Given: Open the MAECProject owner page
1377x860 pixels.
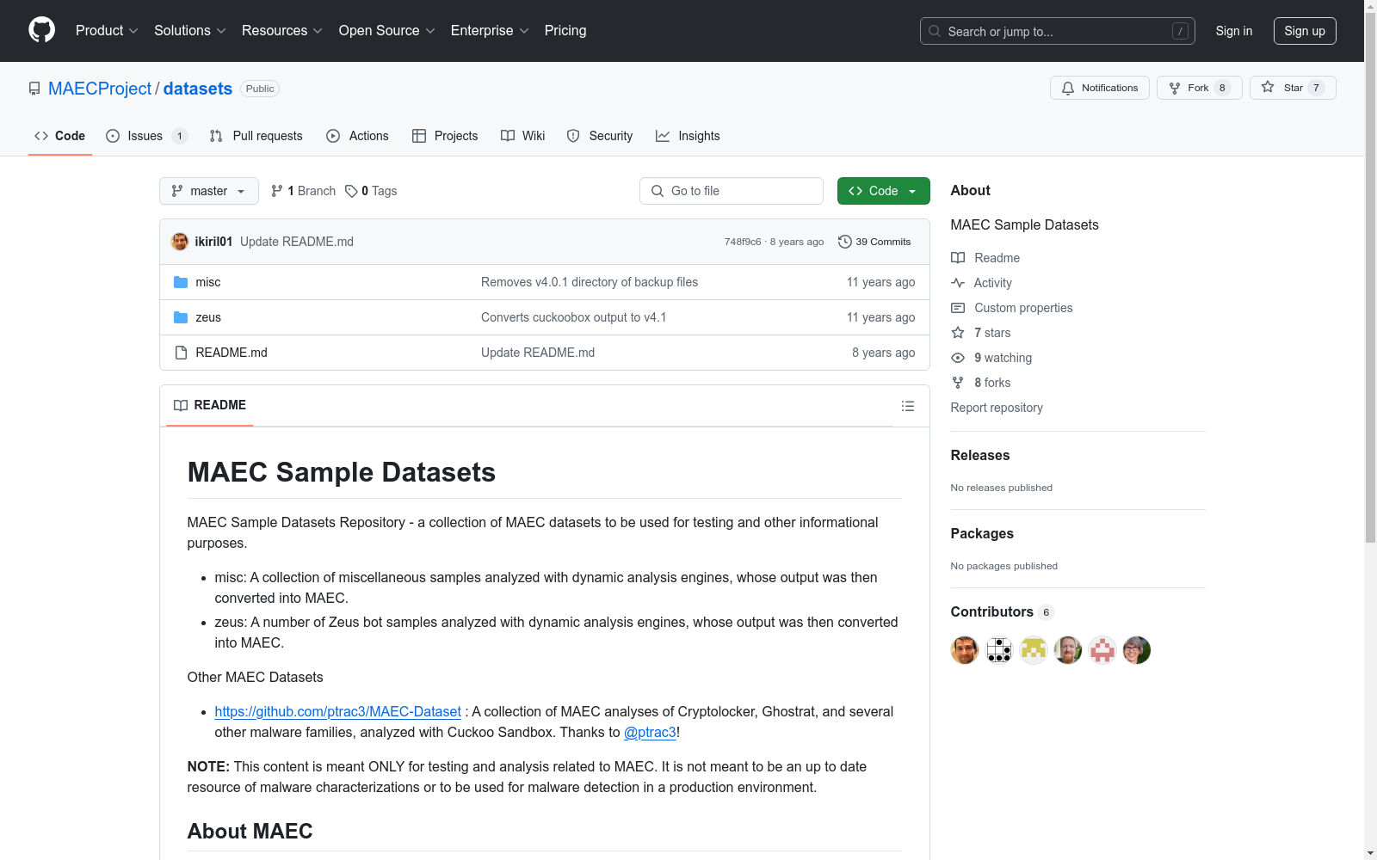Looking at the screenshot, I should tap(100, 89).
